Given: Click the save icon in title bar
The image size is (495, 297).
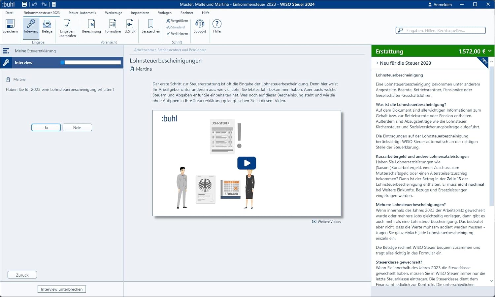Looking at the screenshot, I should 24,4.
